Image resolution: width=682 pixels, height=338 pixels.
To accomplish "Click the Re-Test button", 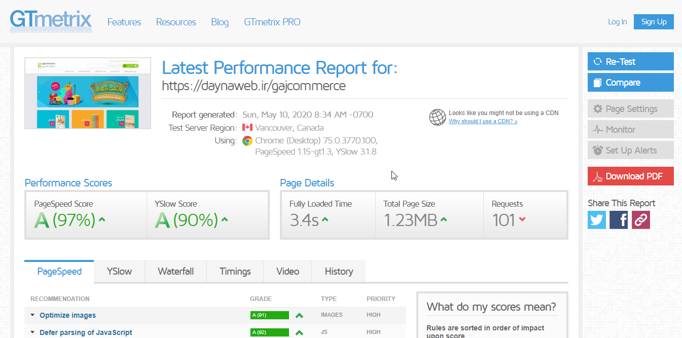I will 631,61.
